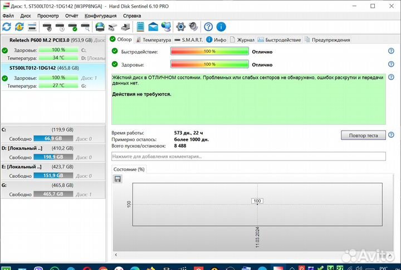The image size is (401, 270).
Task: Select the C: partition entry
Action: (x=53, y=134)
